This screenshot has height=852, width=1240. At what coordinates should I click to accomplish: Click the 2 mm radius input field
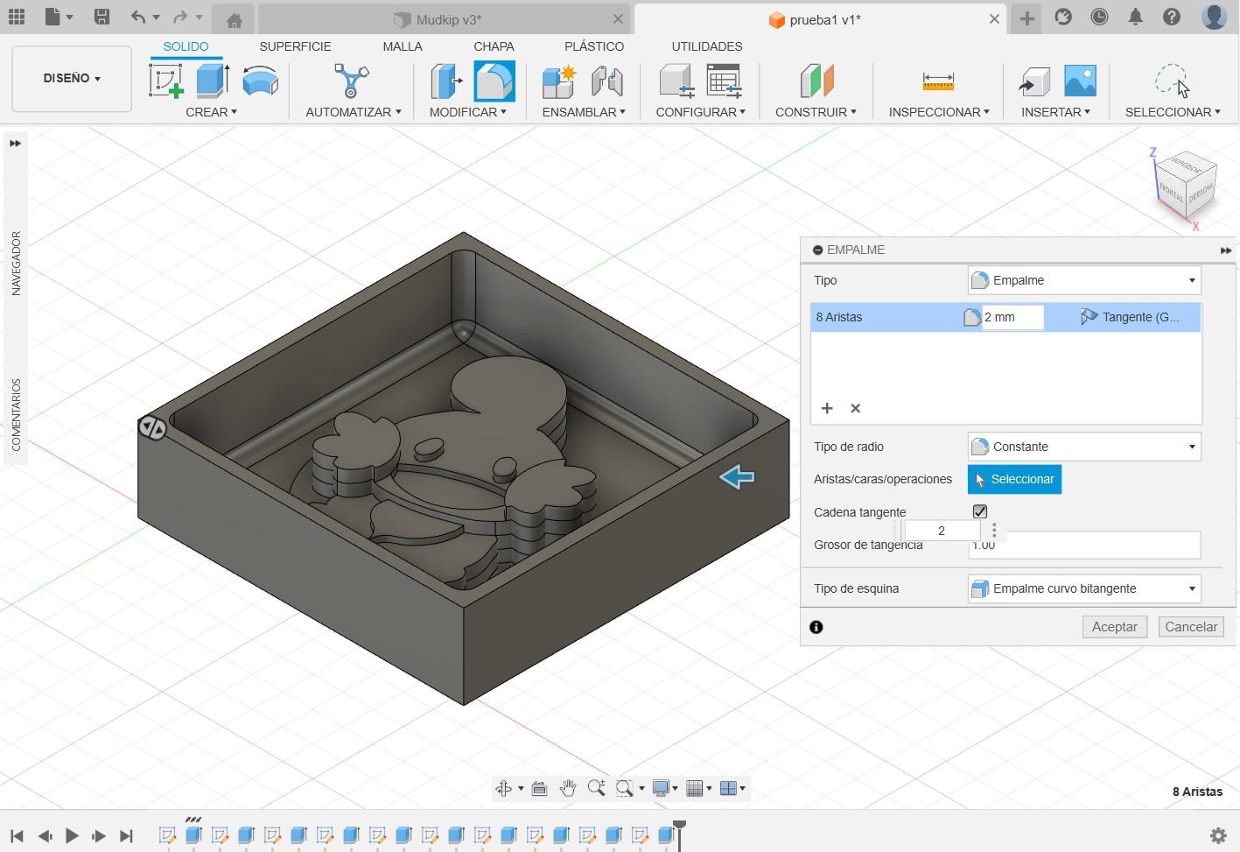click(x=1012, y=317)
